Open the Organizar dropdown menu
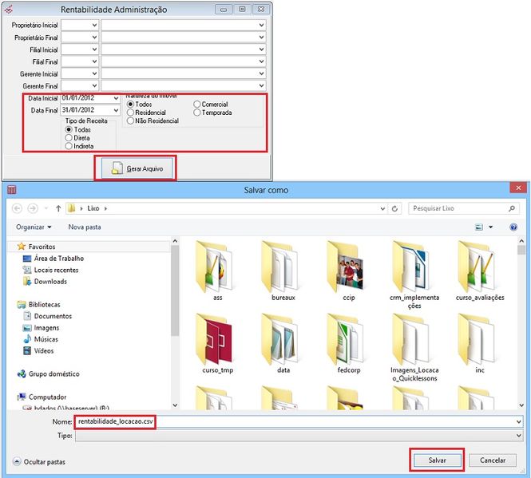This screenshot has width=531, height=478. [34, 227]
